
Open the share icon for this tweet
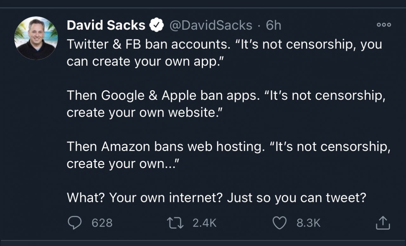[382, 223]
